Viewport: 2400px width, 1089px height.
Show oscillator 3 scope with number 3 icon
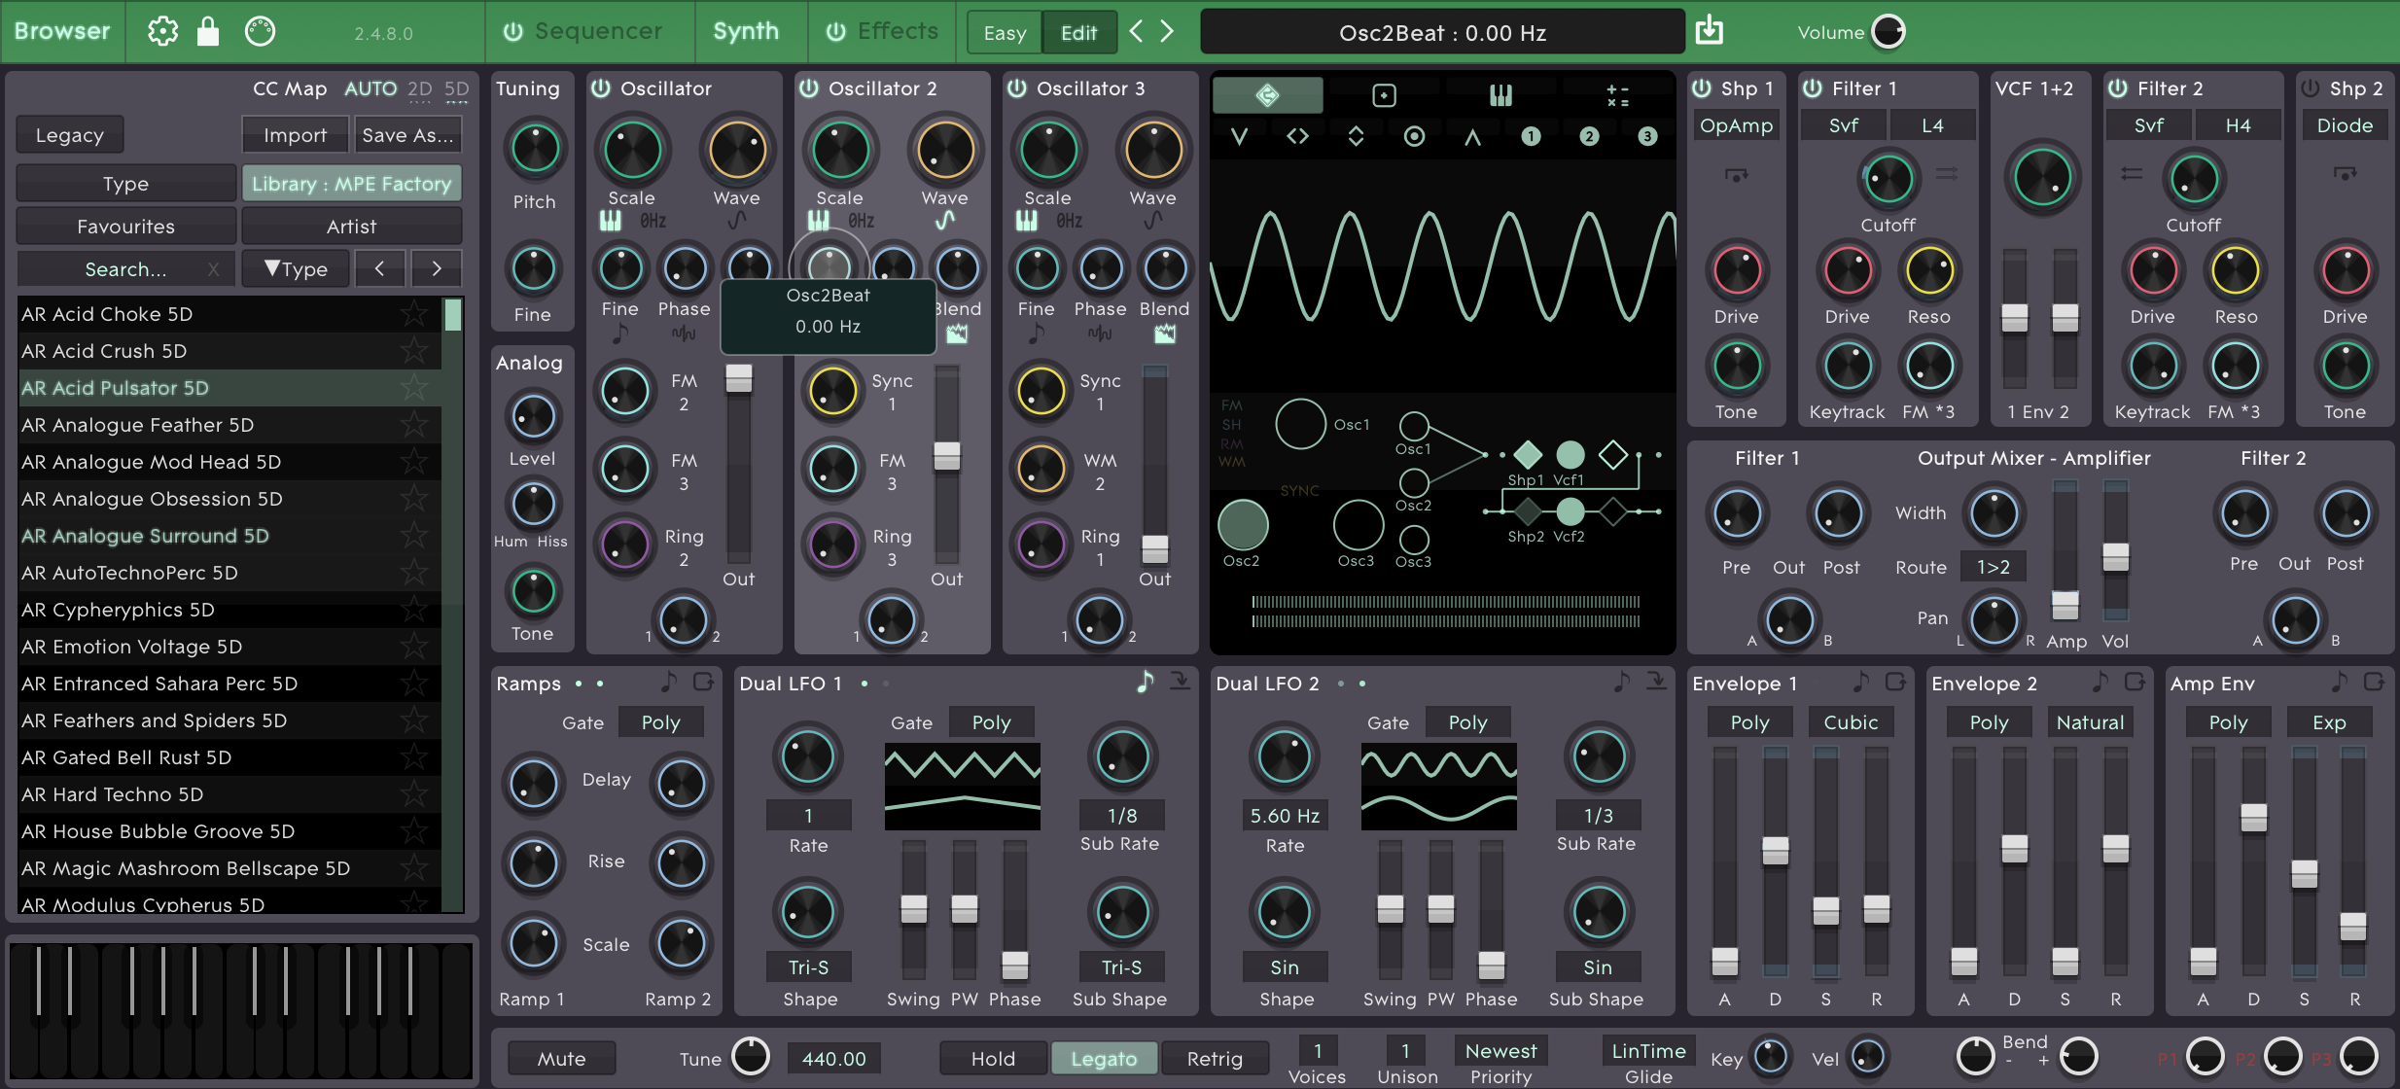click(1647, 136)
